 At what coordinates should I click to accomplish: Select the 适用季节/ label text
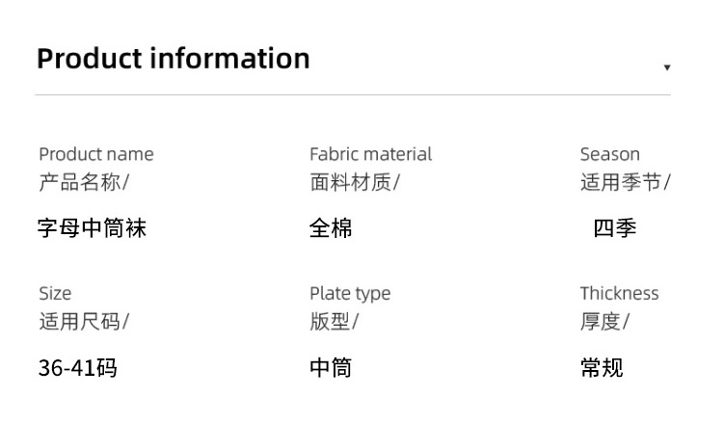tap(625, 182)
